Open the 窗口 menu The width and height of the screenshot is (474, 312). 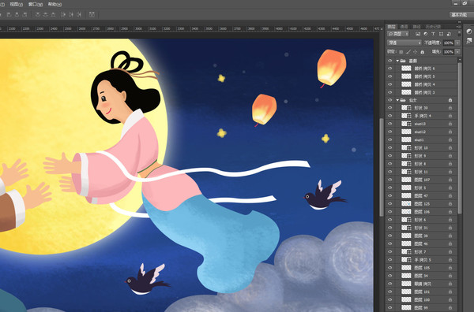(x=36, y=4)
